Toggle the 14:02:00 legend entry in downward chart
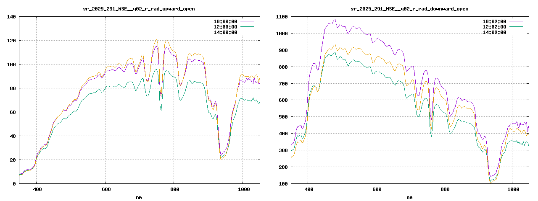538x201 pixels. [494, 32]
